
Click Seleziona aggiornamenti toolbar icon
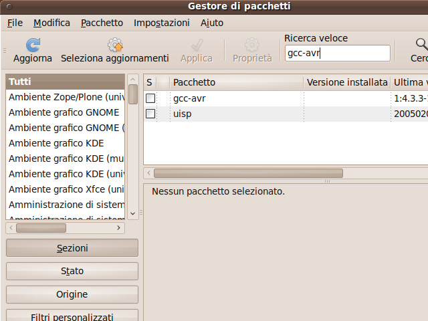coord(115,45)
